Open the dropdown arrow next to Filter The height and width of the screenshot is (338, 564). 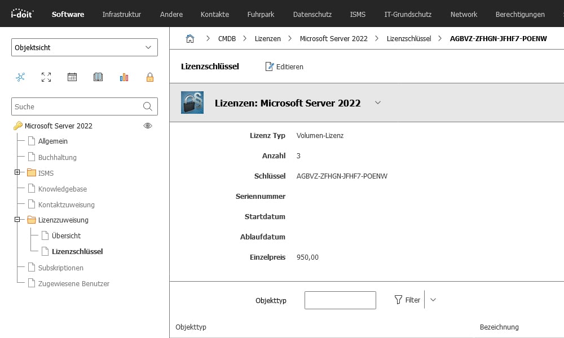(x=433, y=300)
